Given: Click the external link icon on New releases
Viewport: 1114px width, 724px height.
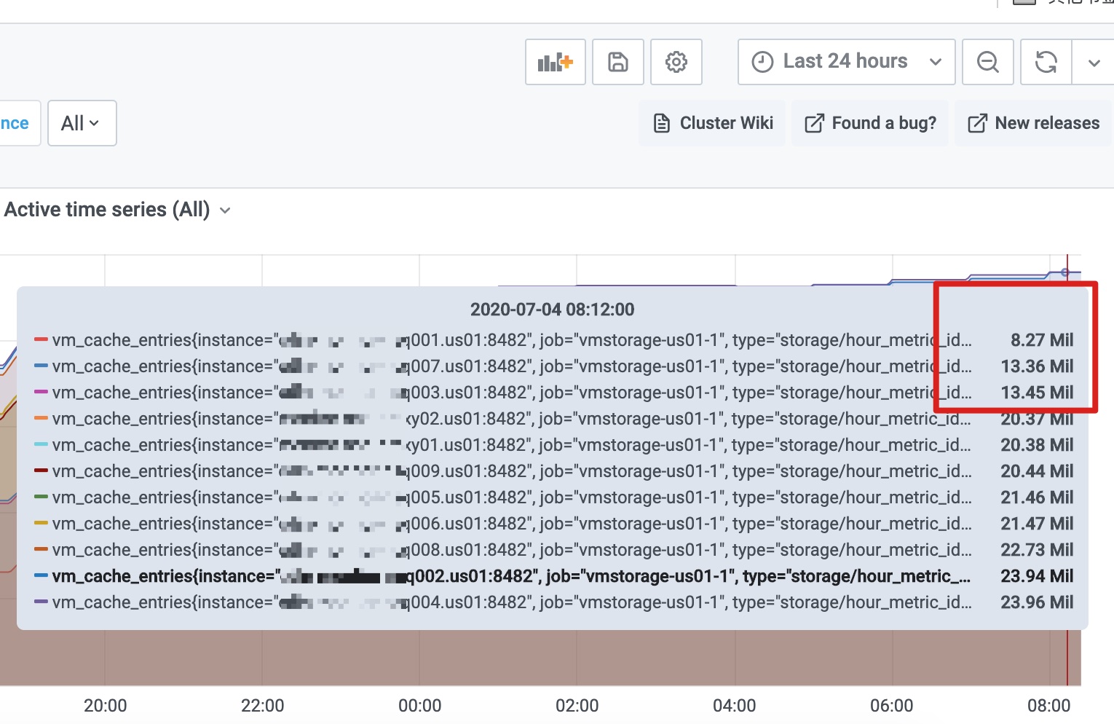Looking at the screenshot, I should tap(977, 123).
